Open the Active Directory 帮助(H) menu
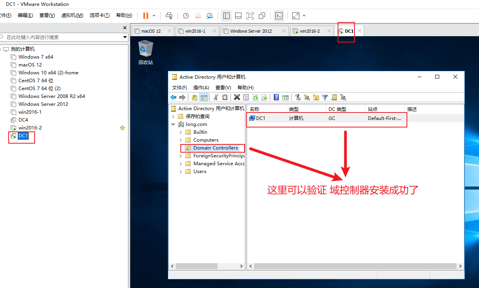 [245, 88]
